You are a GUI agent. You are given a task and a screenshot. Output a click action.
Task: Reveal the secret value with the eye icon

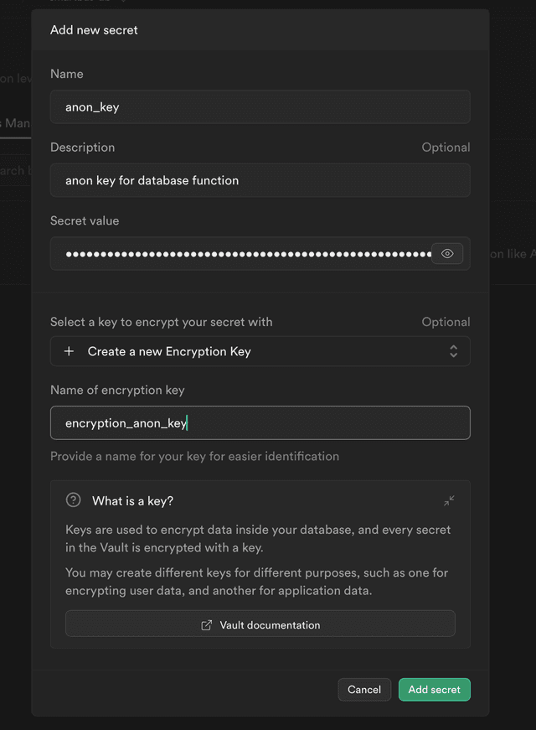pyautogui.click(x=447, y=254)
